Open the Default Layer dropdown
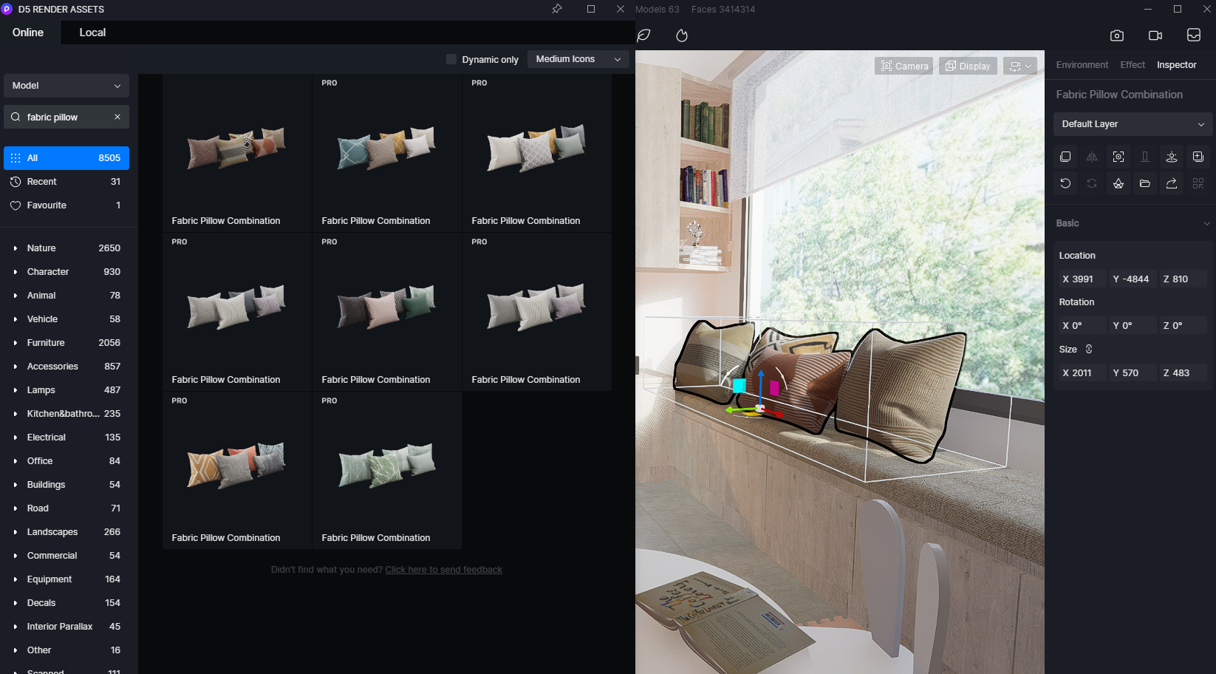 coord(1133,124)
